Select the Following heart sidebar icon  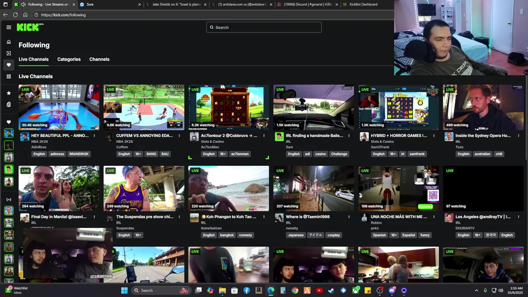pos(9,65)
